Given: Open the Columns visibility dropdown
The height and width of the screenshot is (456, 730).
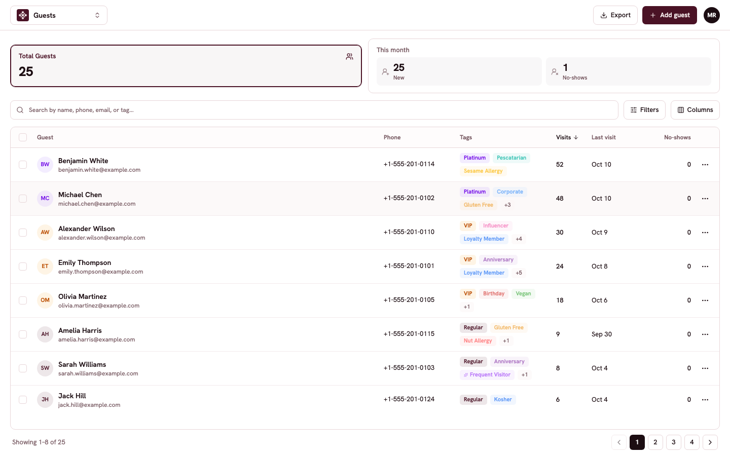Looking at the screenshot, I should (695, 110).
